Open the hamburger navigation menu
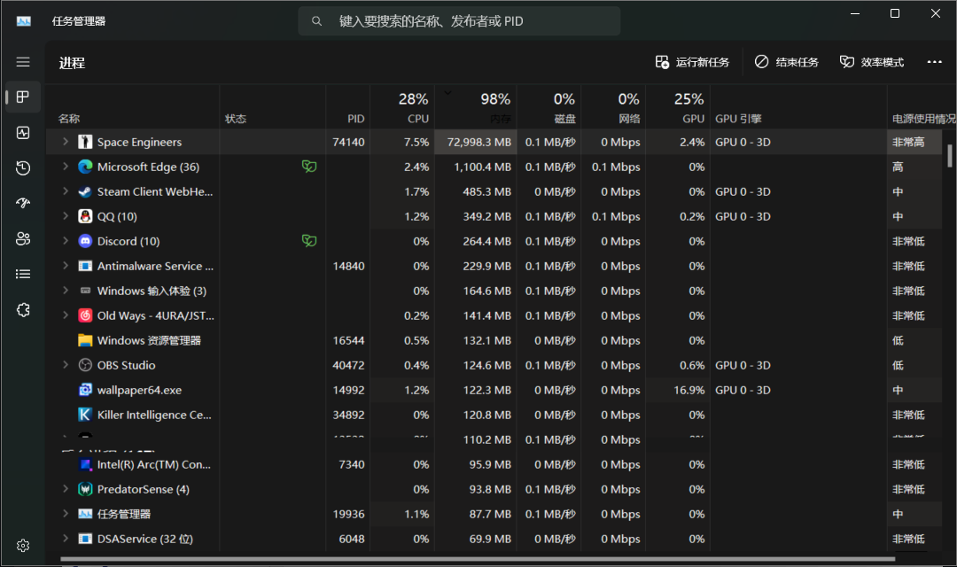This screenshot has width=957, height=567. 23,62
